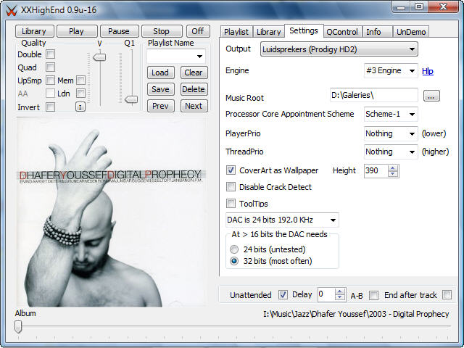
Task: Stop playback with the Stop button
Action: tap(161, 31)
